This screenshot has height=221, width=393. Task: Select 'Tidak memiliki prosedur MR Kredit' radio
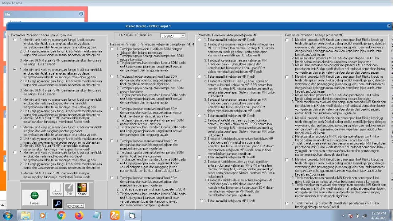(287, 203)
